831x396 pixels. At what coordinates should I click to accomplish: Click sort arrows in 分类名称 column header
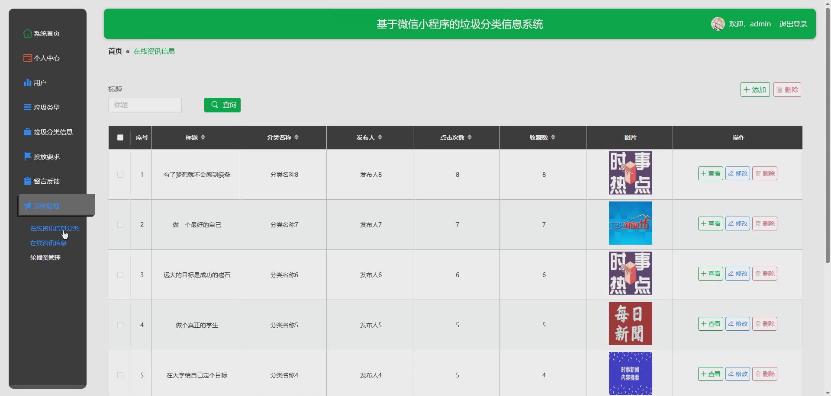pyautogui.click(x=296, y=137)
